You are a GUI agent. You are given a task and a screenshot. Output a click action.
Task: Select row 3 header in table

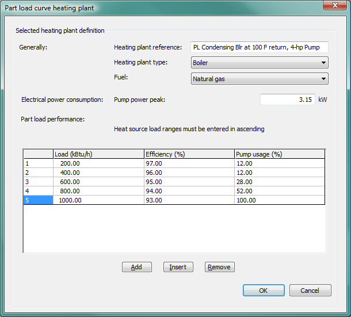tap(38, 182)
